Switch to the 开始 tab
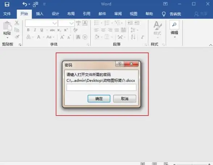 [24, 14]
